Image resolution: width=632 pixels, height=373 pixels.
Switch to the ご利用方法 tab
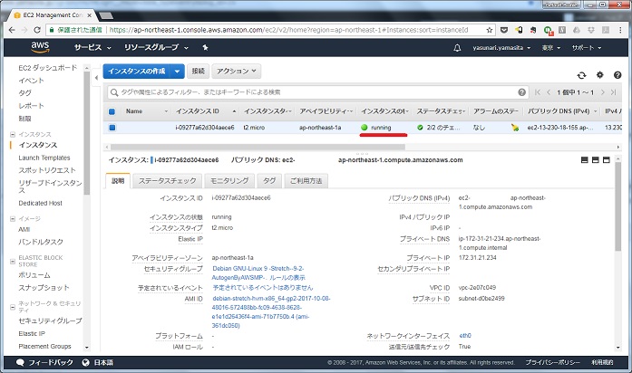coord(306,181)
